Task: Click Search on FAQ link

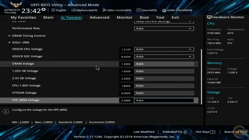Action: point(235,132)
